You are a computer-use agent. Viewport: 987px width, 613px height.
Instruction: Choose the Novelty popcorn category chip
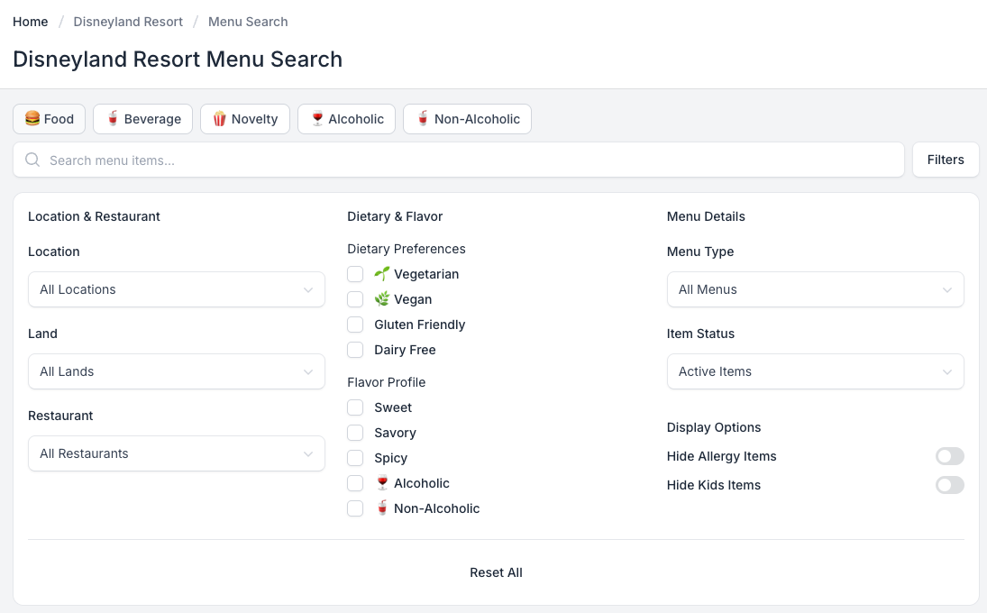(245, 119)
